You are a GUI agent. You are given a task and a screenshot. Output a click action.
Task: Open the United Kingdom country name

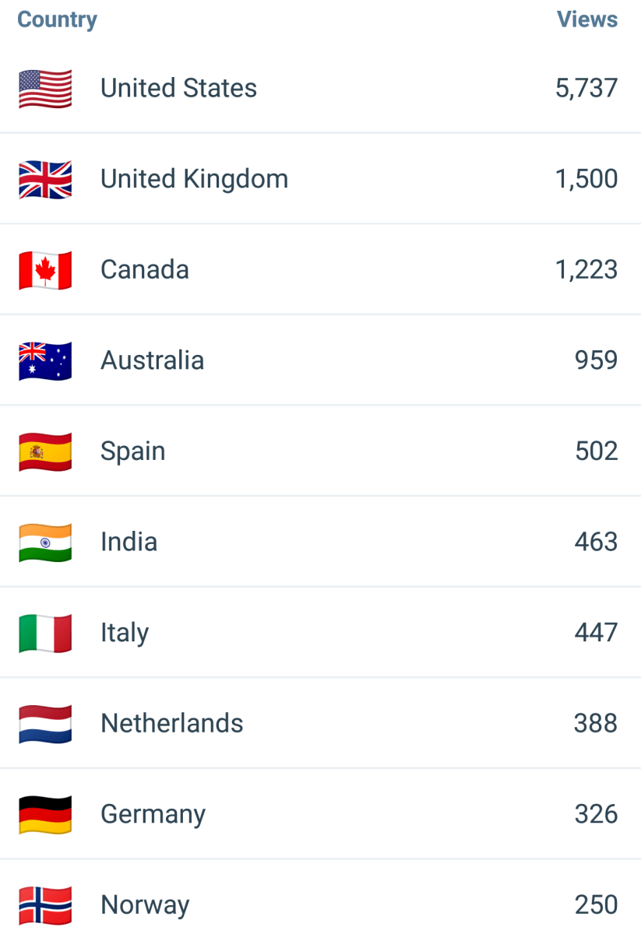click(x=194, y=179)
